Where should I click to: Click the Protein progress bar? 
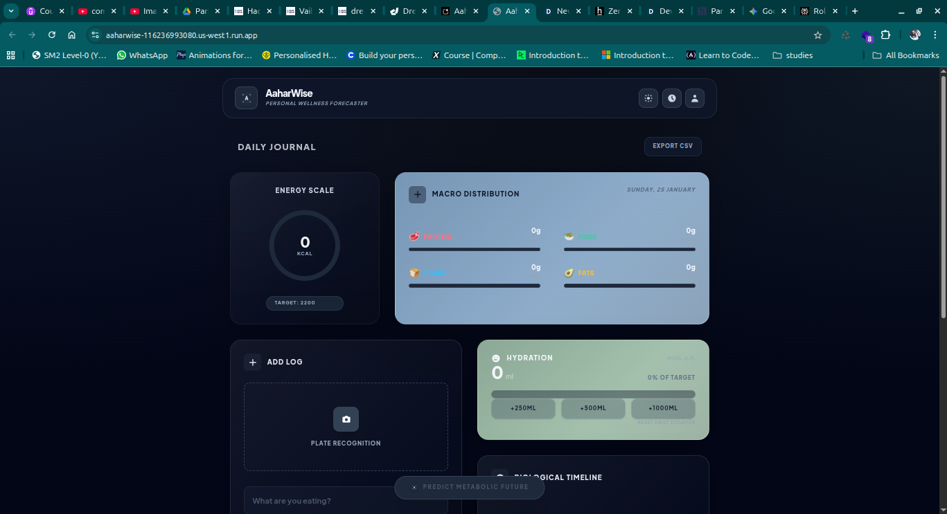point(475,249)
